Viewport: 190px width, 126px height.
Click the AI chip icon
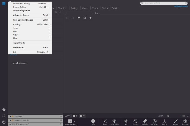tap(126, 122)
